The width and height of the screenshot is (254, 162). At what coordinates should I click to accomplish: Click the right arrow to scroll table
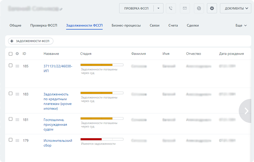coord(246,111)
